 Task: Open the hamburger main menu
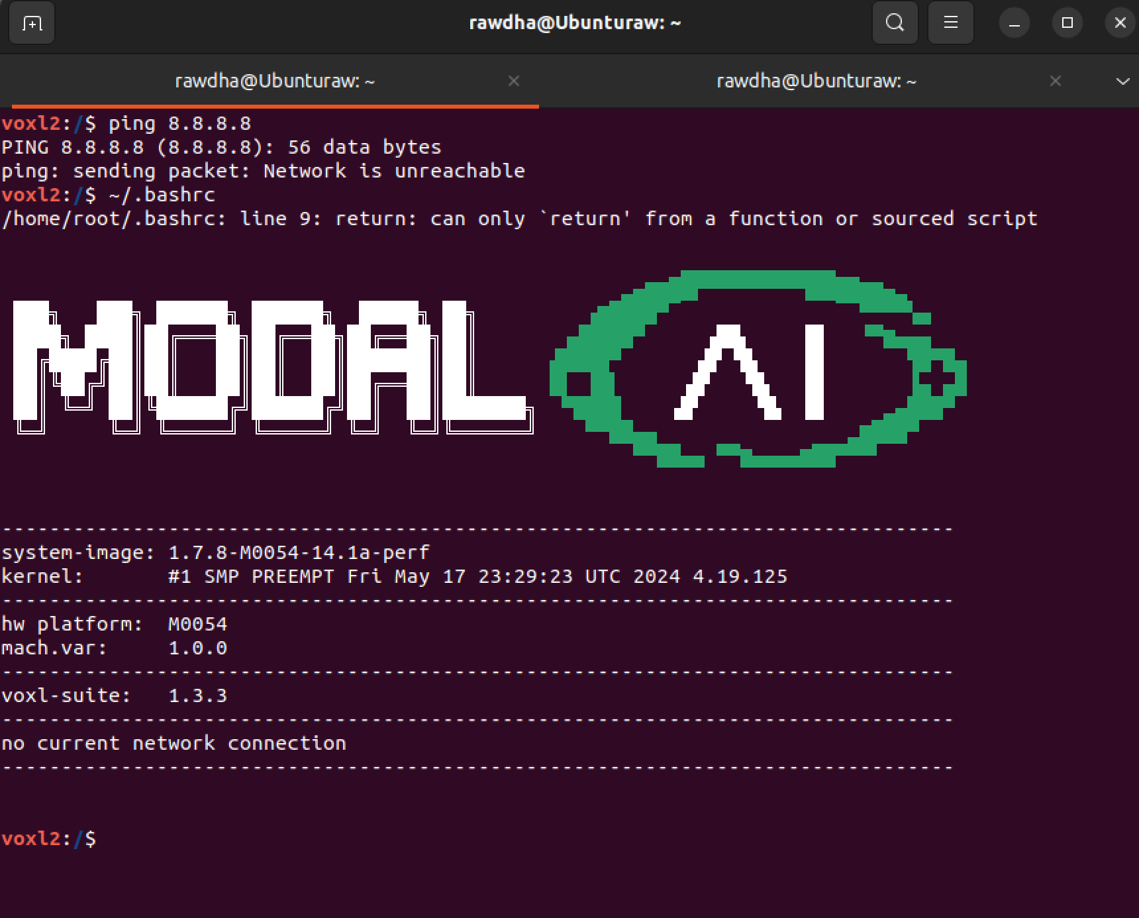950,23
